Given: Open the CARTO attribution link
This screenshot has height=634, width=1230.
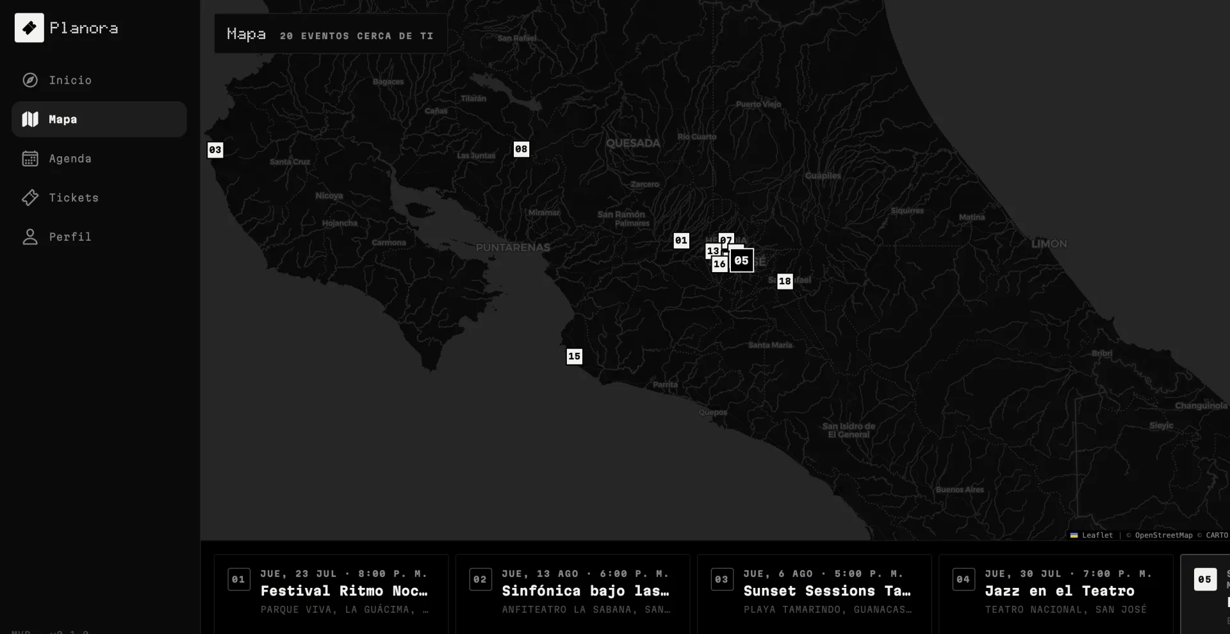Looking at the screenshot, I should pyautogui.click(x=1217, y=535).
